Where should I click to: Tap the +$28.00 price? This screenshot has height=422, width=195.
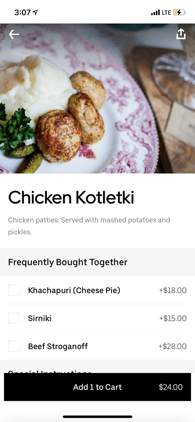[x=172, y=346]
